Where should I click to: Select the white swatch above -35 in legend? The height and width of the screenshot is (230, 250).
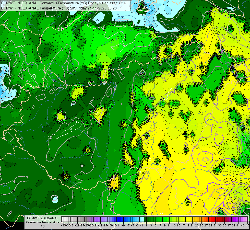point(63,219)
